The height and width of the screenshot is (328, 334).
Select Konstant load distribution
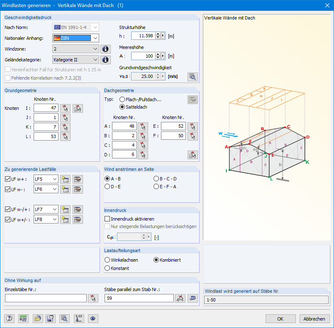click(x=107, y=268)
